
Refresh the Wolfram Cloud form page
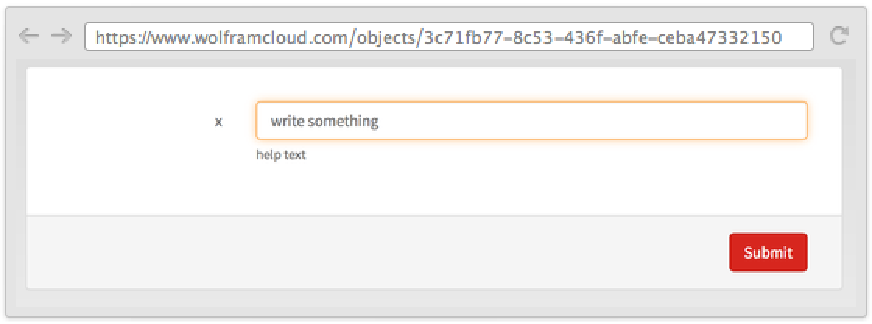(839, 36)
